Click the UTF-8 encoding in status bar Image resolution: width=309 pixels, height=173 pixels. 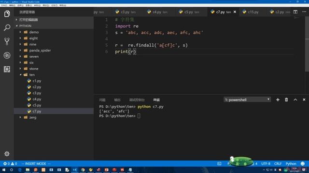point(266,163)
